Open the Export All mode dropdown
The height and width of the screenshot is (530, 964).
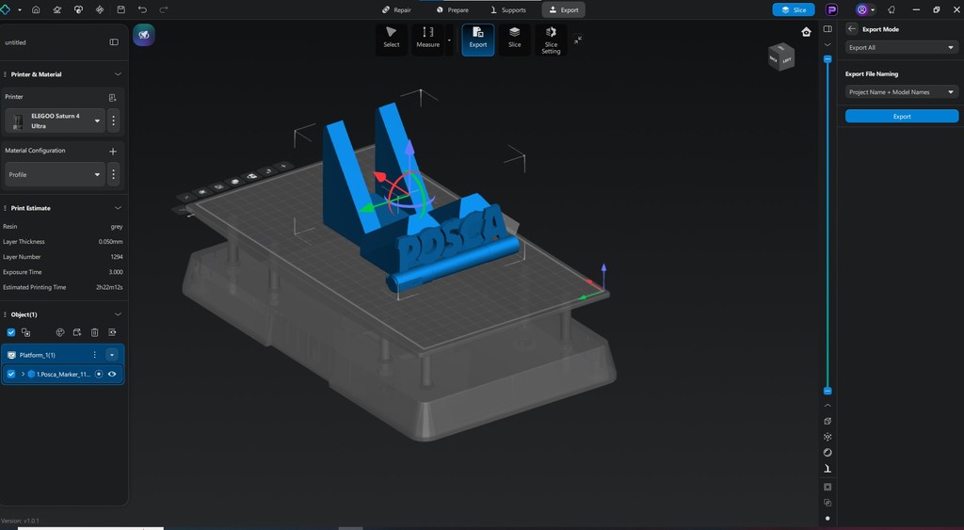pyautogui.click(x=901, y=47)
